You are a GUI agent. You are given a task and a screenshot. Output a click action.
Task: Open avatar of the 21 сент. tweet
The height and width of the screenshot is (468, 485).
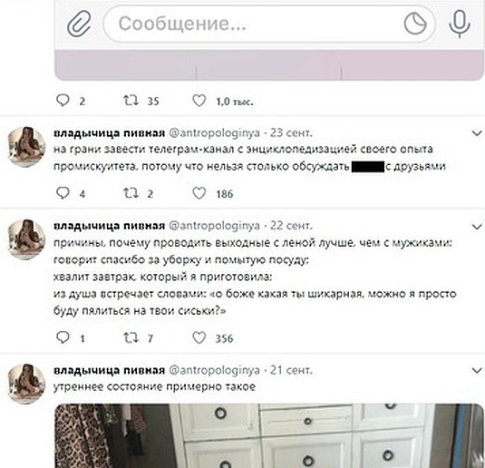click(x=26, y=384)
